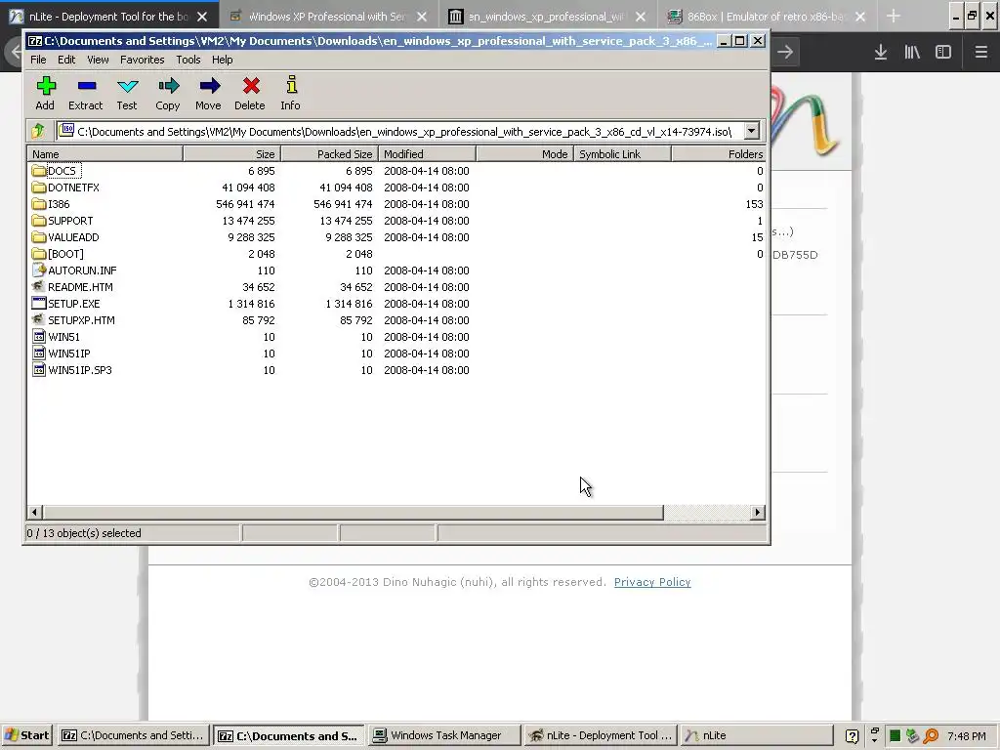Click the Windows Start button
Viewport: 1000px width, 750px height.
coord(26,735)
